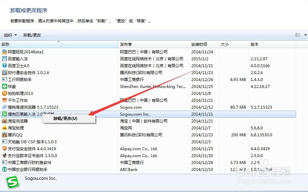Image resolution: width=308 pixels, height=192 pixels.
Task: Click the 千牛工作台 bull icon
Action: [4, 100]
